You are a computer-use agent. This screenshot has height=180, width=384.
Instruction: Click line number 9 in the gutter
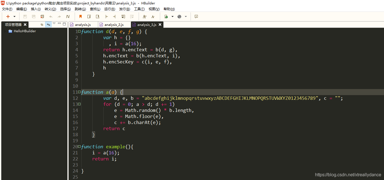[x=77, y=80]
